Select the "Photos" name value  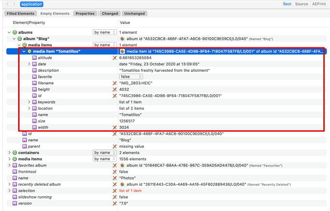(x=127, y=178)
